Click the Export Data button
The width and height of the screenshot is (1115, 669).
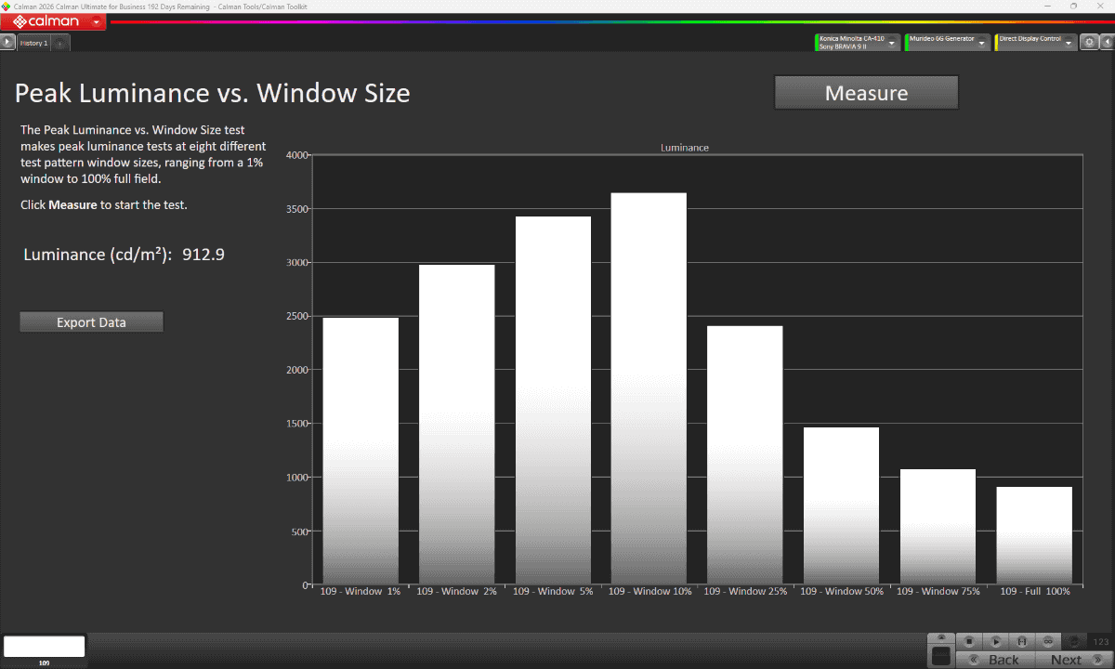pyautogui.click(x=91, y=322)
